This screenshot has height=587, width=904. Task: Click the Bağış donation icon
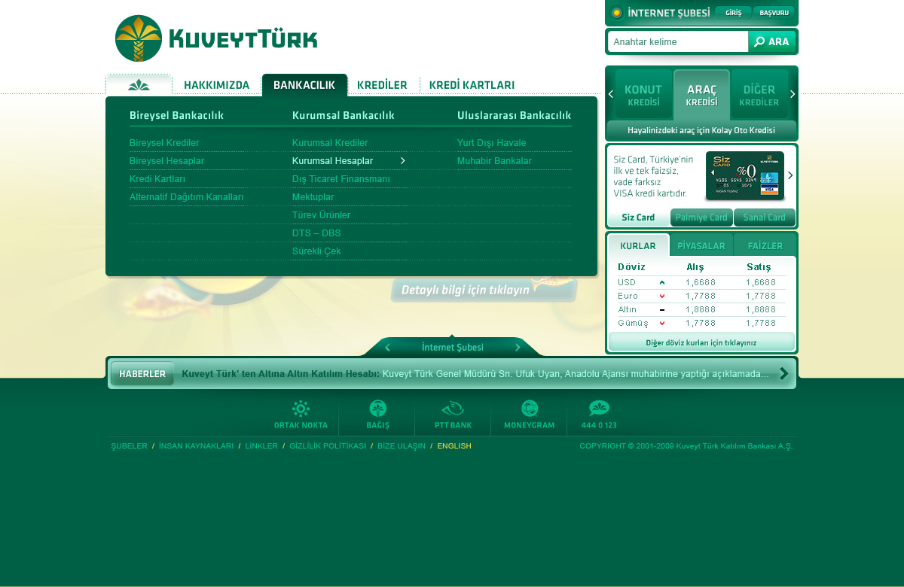click(377, 409)
